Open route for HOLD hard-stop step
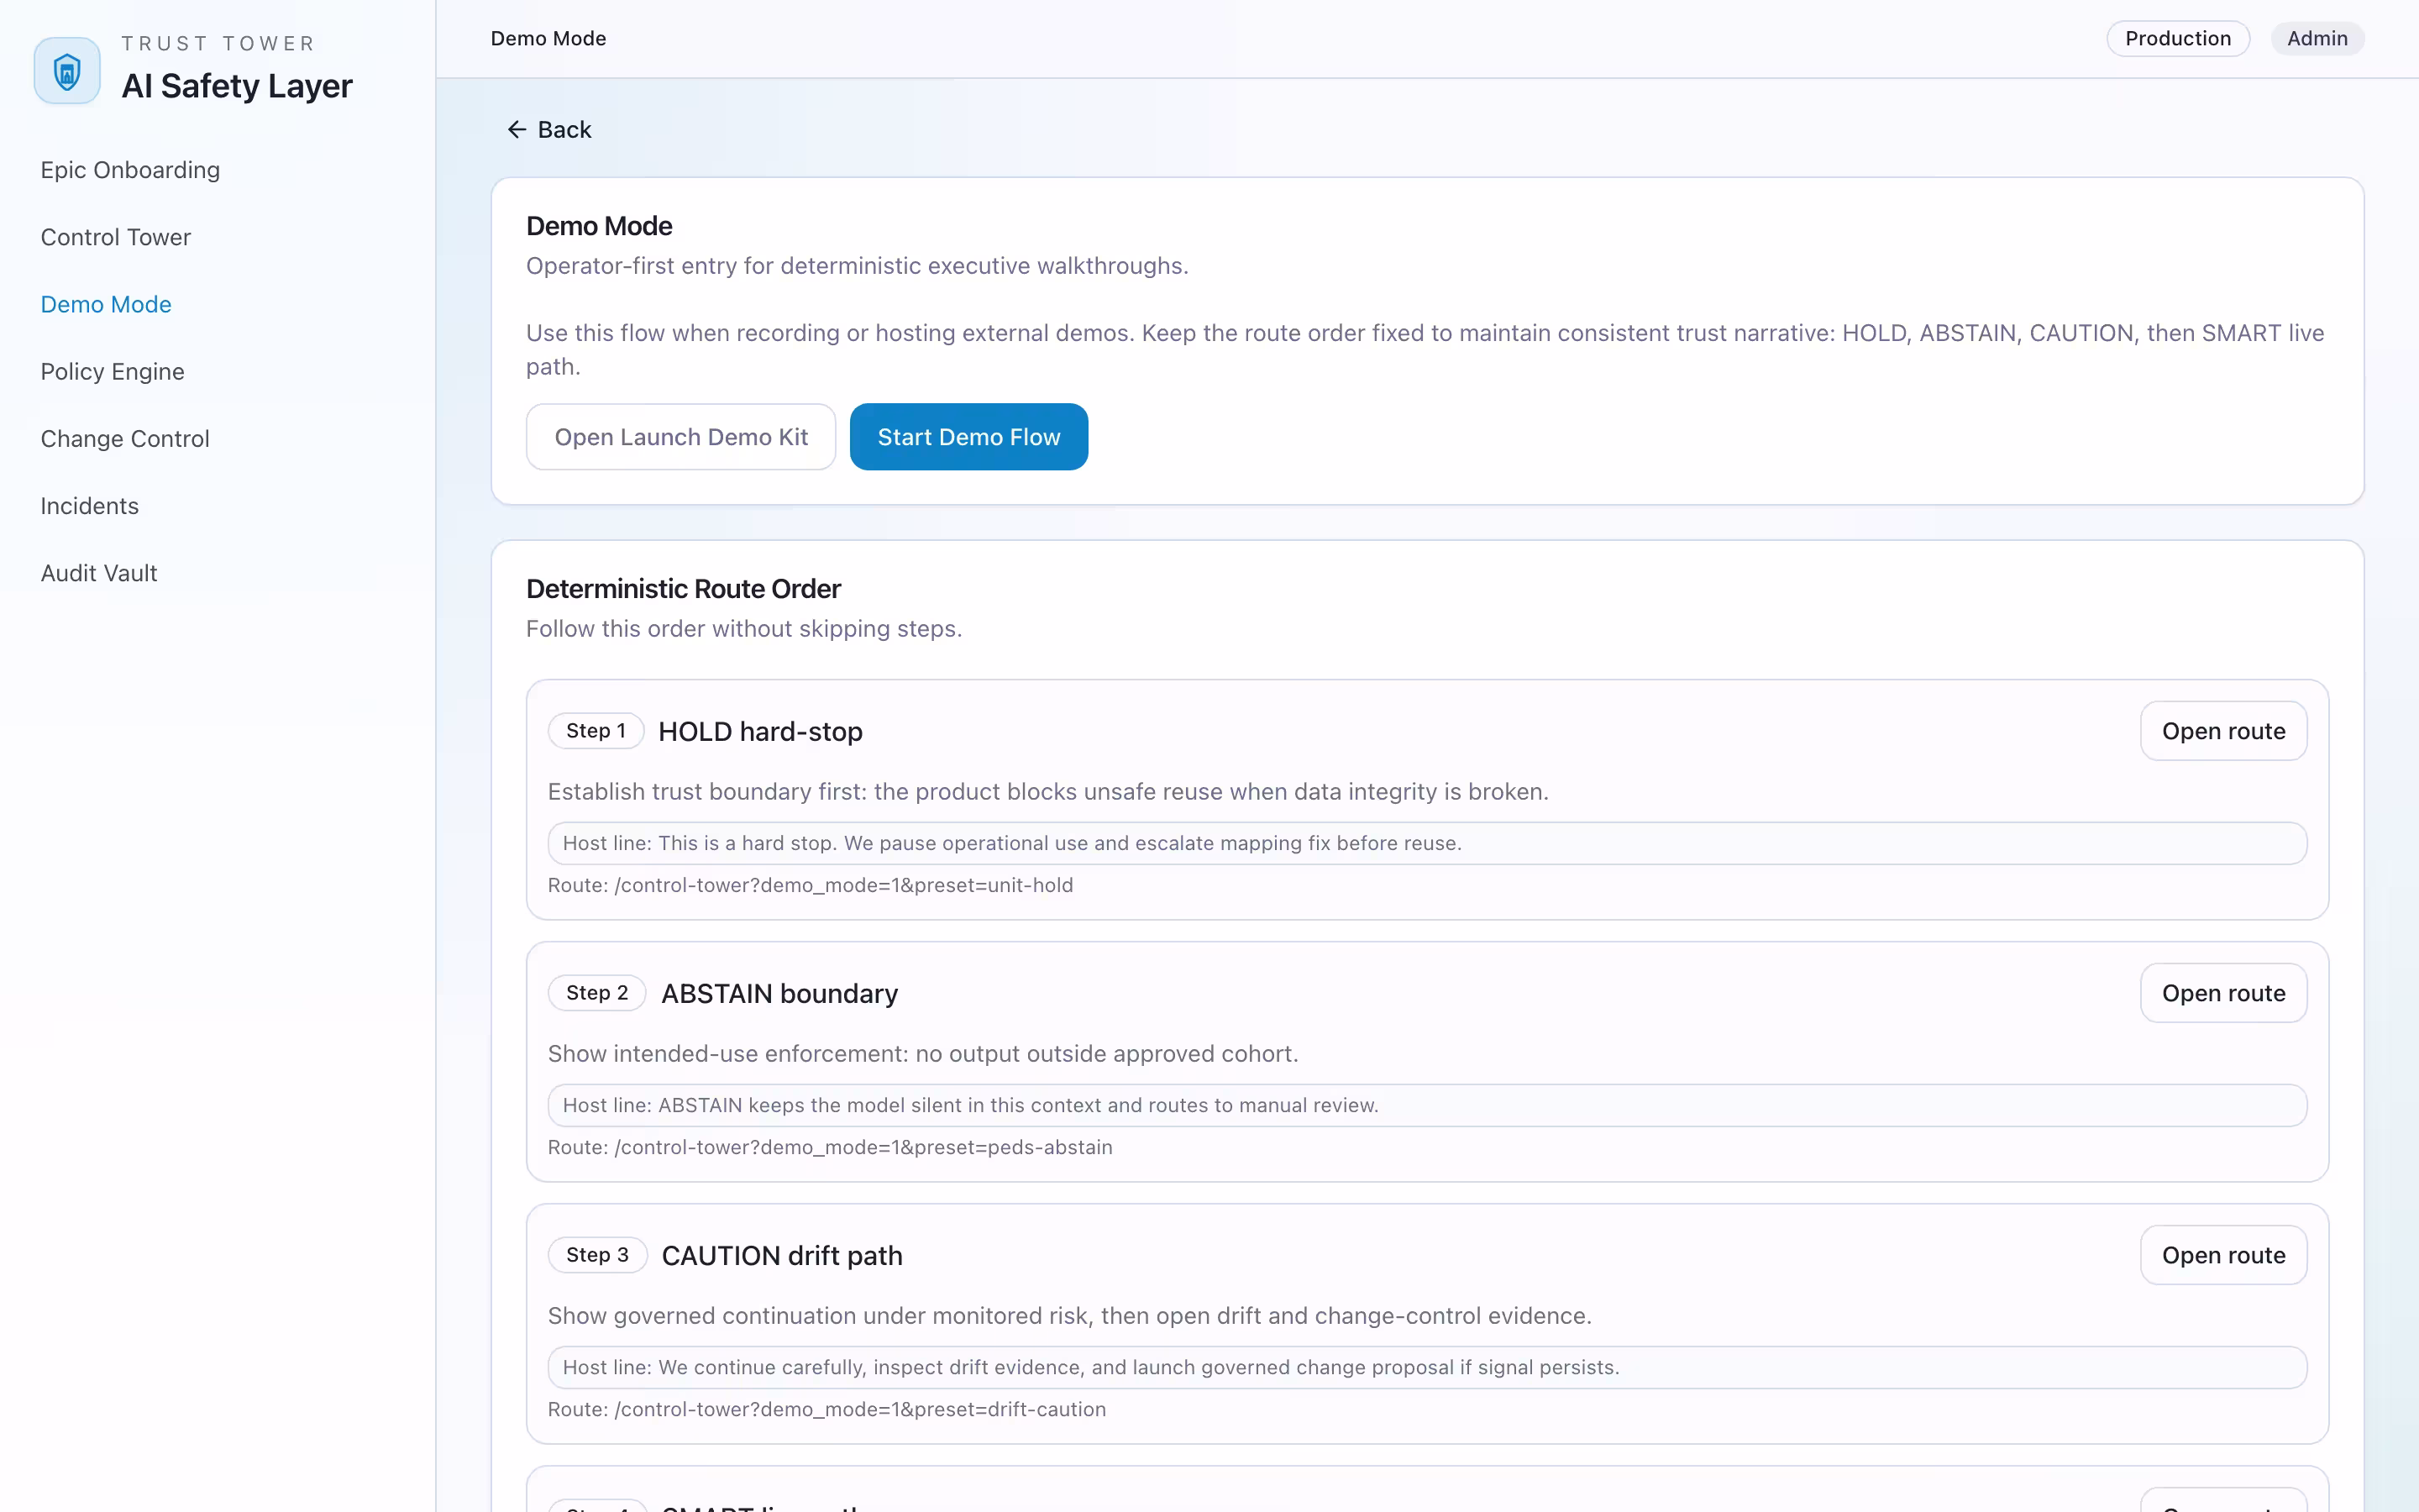The height and width of the screenshot is (1512, 2419). (x=2222, y=731)
